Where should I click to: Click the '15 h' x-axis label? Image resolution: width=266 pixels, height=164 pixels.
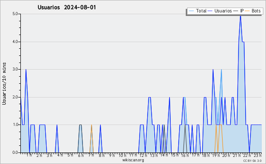click(x=175, y=155)
